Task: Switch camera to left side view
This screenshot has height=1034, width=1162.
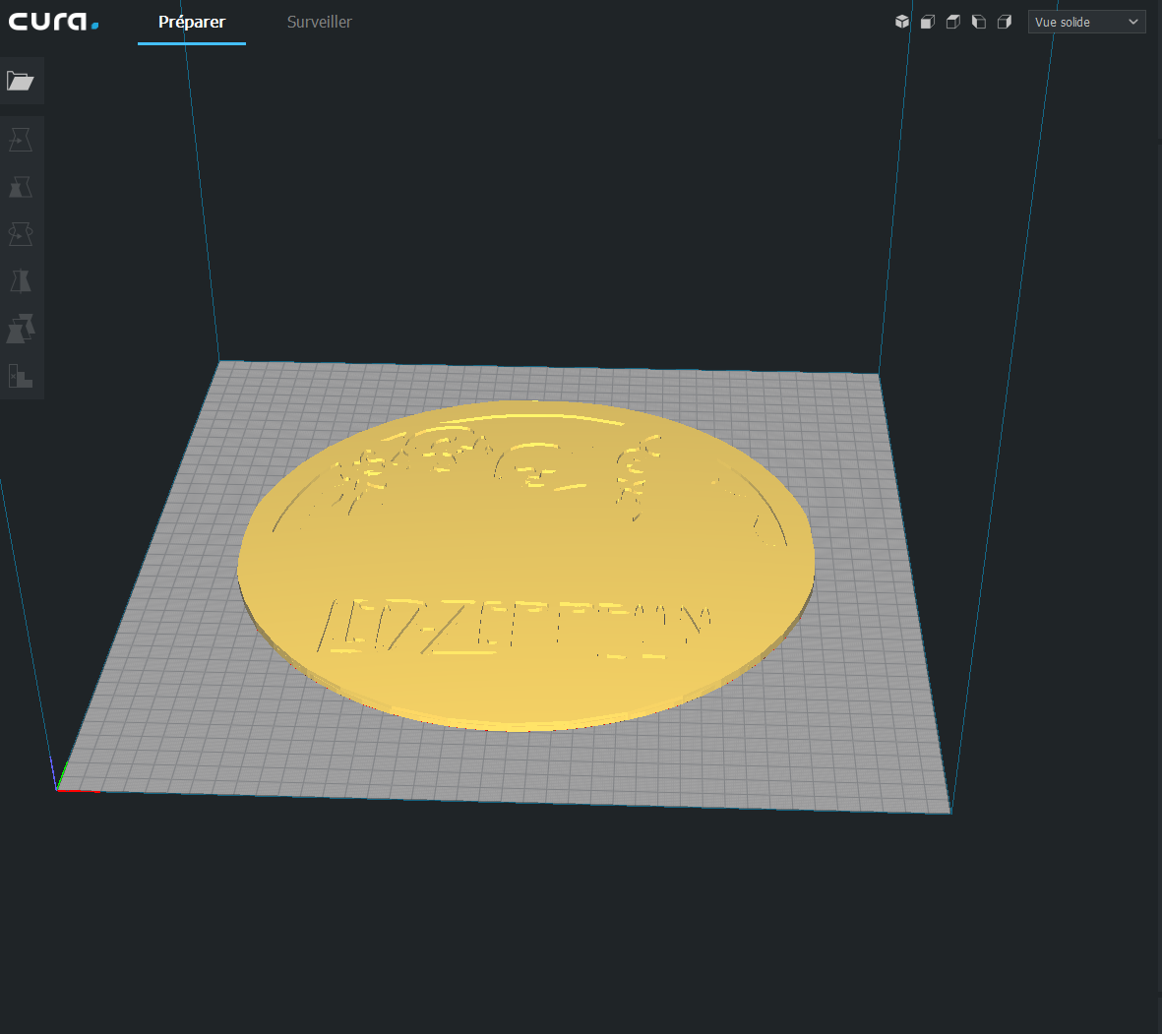Action: pyautogui.click(x=979, y=22)
